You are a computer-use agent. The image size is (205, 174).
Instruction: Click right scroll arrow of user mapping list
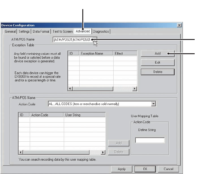pyautogui.click(x=103, y=152)
